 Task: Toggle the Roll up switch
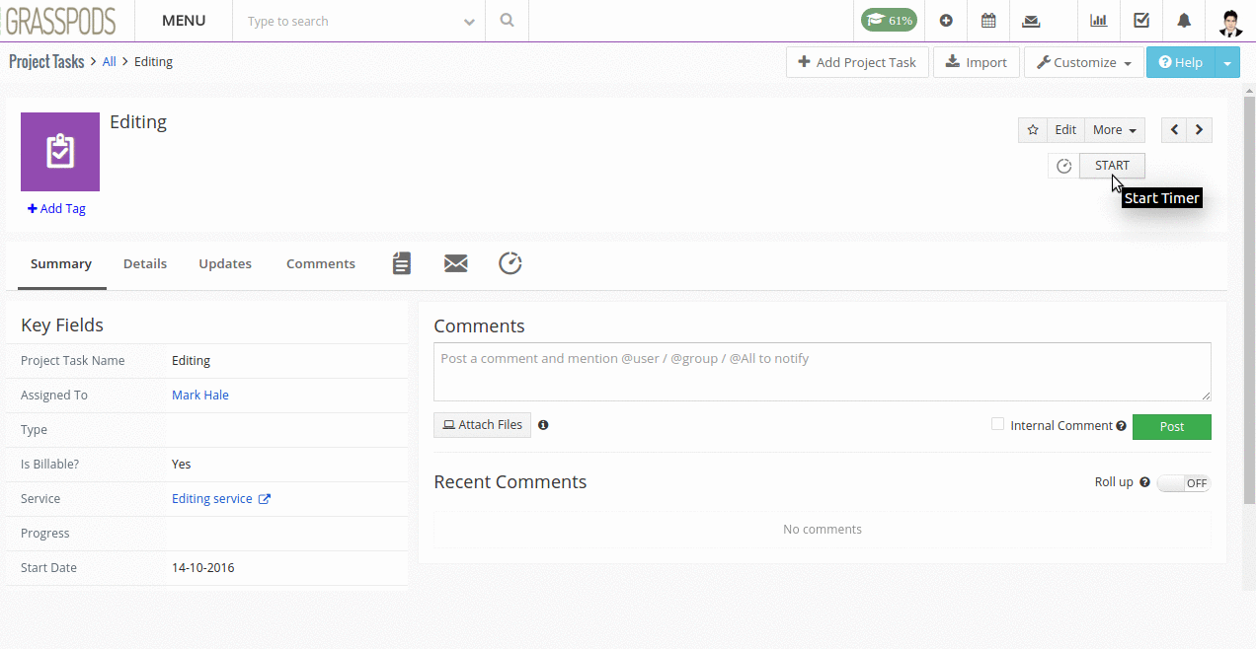tap(1183, 483)
